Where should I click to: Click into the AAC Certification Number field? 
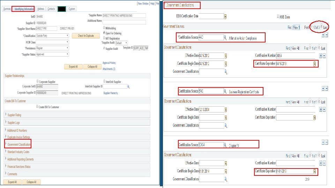(x=296, y=56)
